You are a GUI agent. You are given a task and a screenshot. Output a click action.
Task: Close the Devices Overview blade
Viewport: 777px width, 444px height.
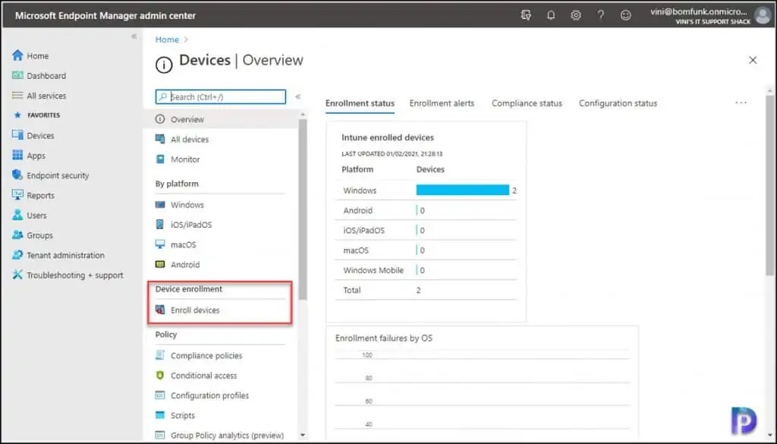(753, 60)
